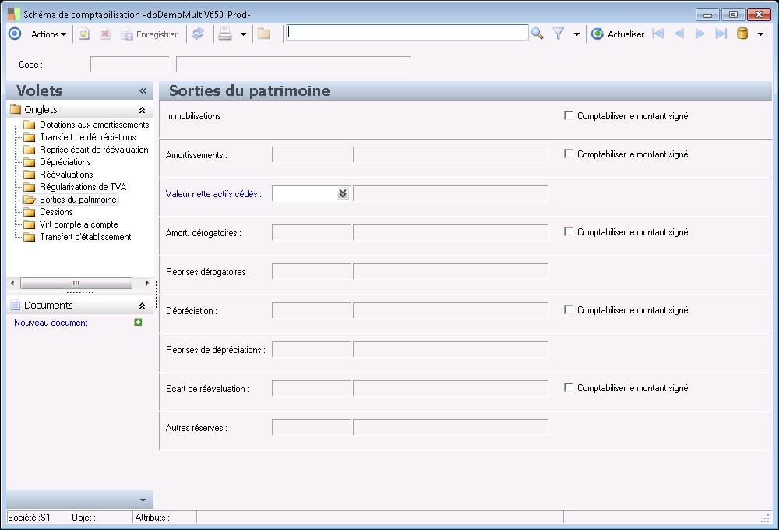
Task: Click the Reprises dérogatoires code field
Action: 312,271
